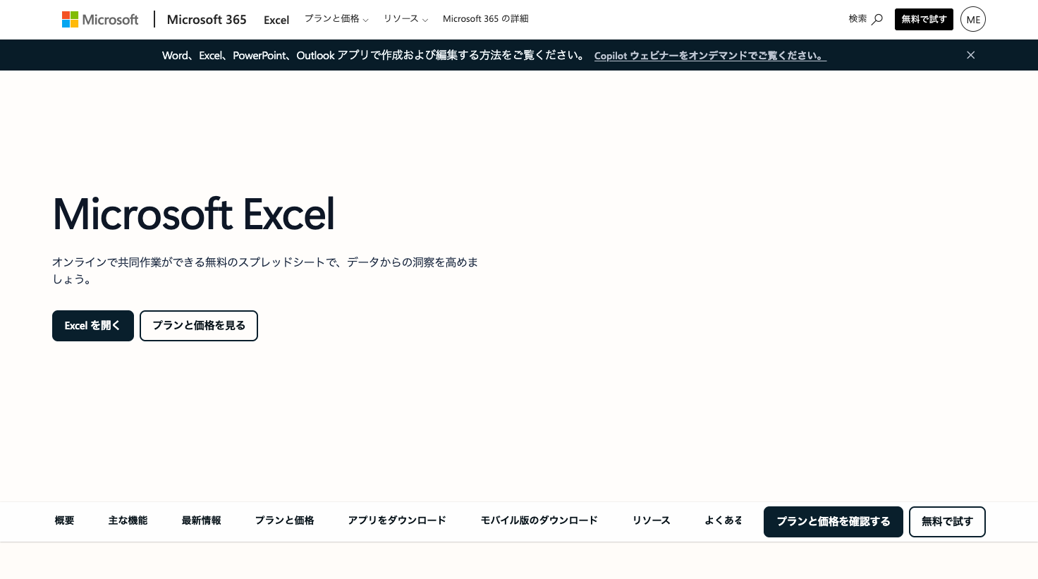Switch to the 最新情報 tab

point(201,520)
